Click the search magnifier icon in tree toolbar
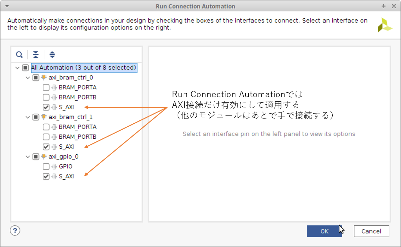Image resolution: width=401 pixels, height=247 pixels. (19, 55)
